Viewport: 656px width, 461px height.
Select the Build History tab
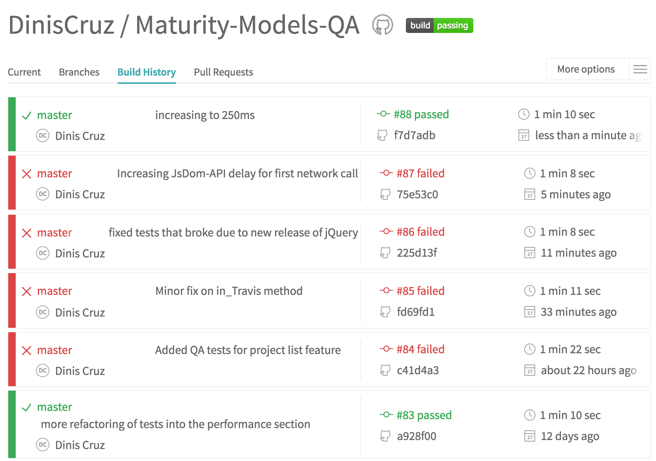pos(146,72)
